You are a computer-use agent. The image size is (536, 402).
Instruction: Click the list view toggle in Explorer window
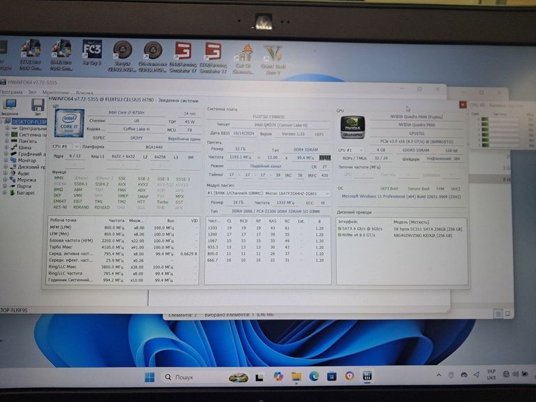[498, 313]
